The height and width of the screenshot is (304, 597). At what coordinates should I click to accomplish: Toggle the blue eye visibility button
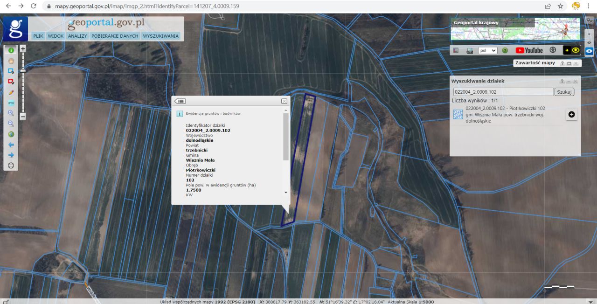(589, 51)
